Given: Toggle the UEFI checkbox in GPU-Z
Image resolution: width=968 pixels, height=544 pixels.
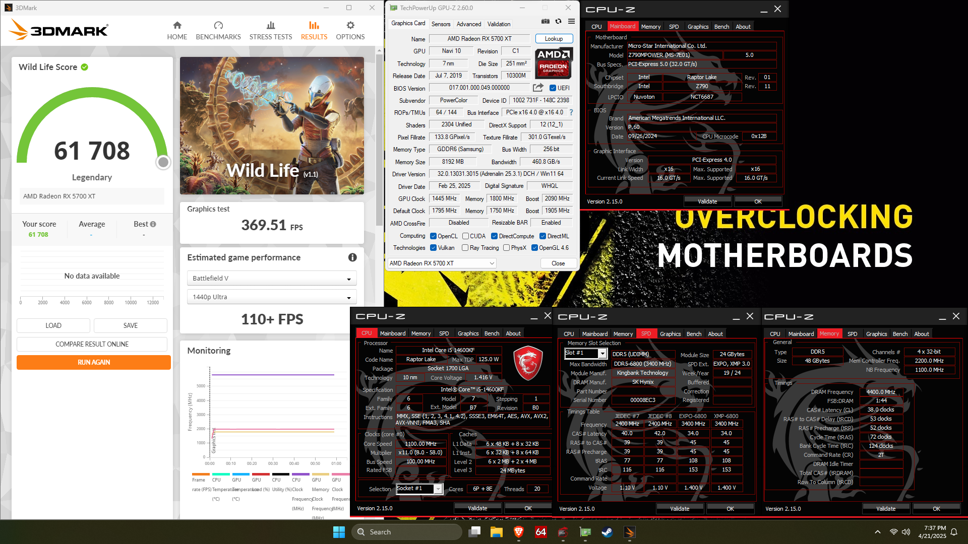Looking at the screenshot, I should [x=553, y=88].
